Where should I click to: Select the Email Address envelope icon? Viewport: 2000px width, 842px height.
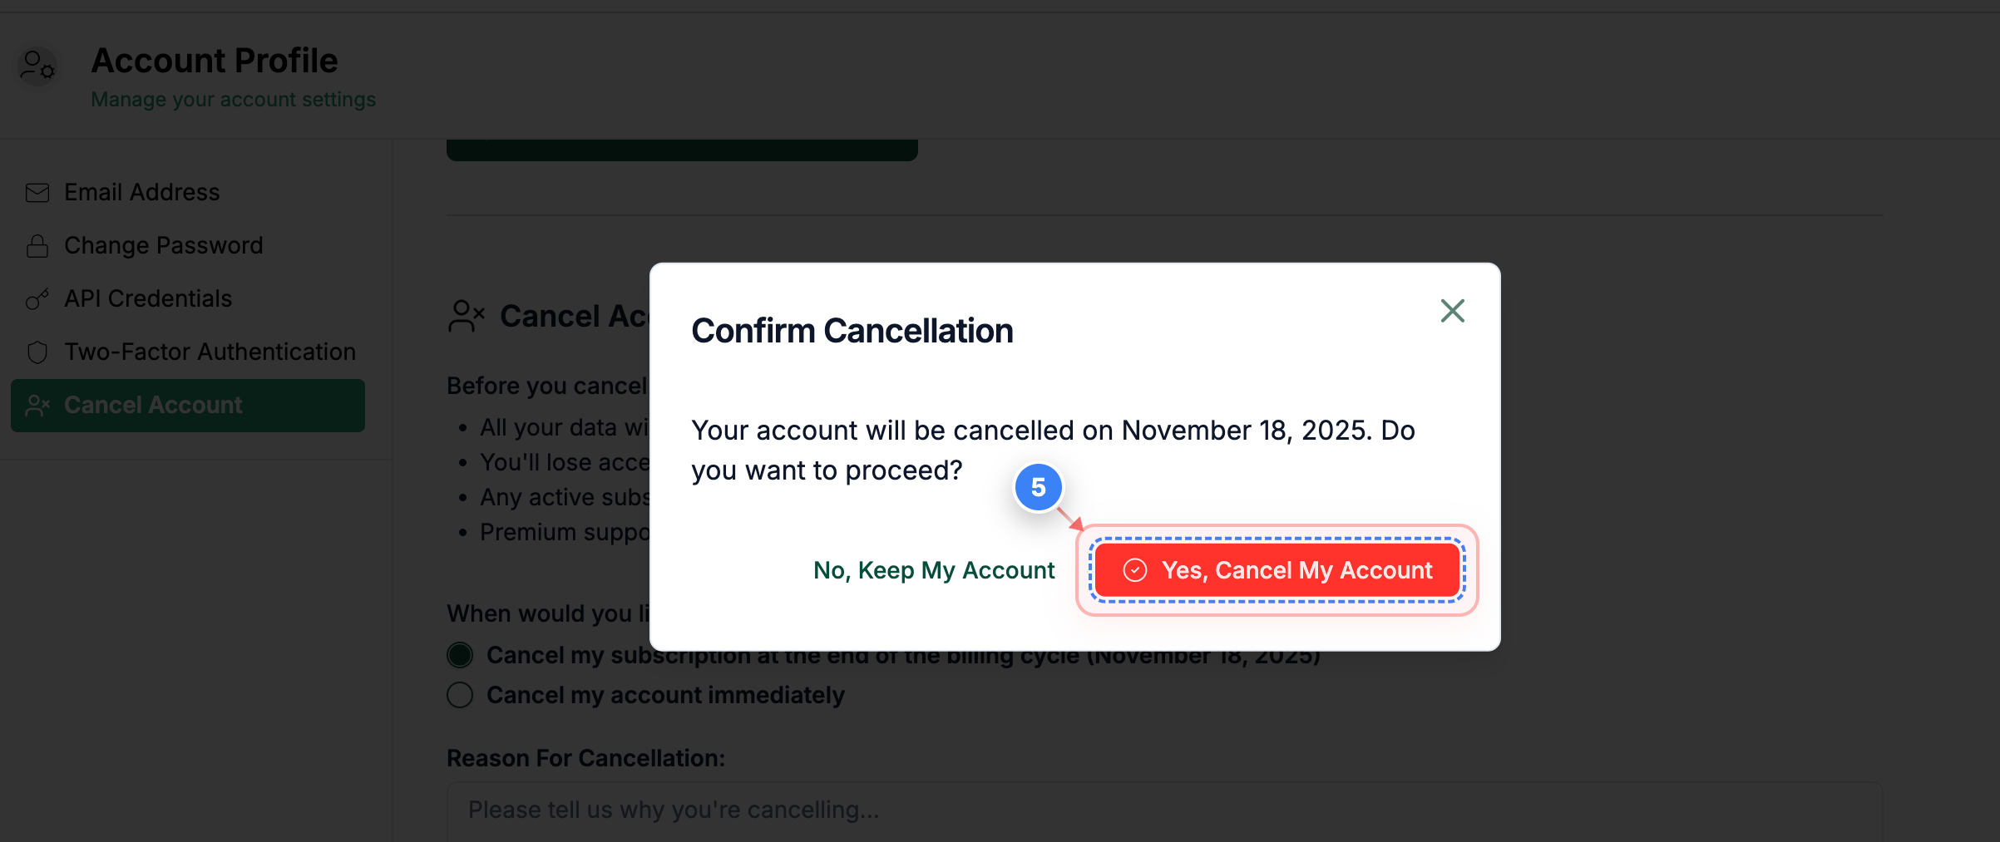pos(37,192)
